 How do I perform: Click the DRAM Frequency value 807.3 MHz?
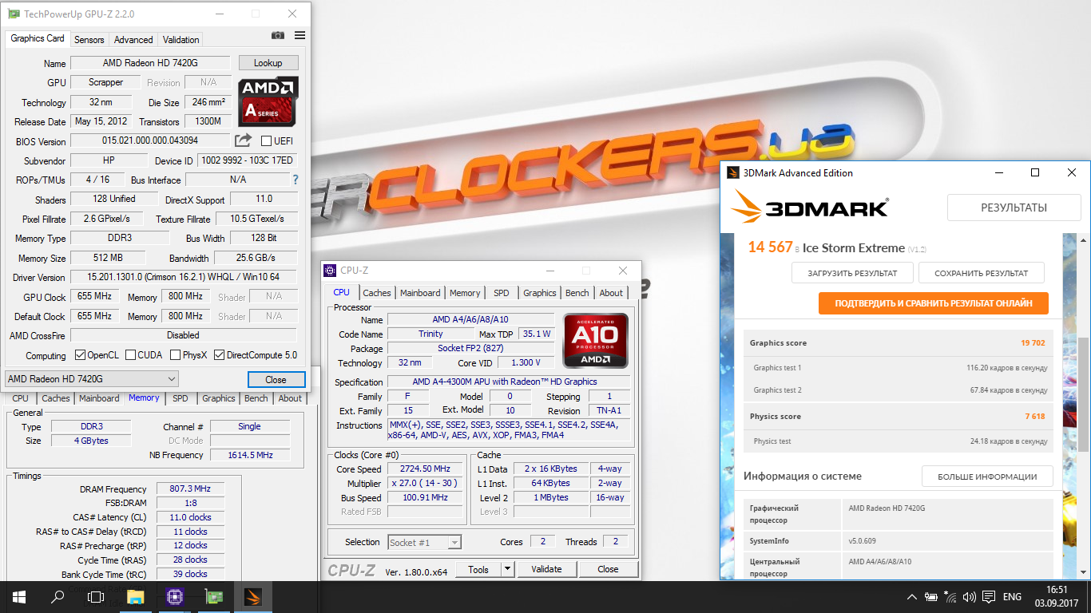click(190, 489)
